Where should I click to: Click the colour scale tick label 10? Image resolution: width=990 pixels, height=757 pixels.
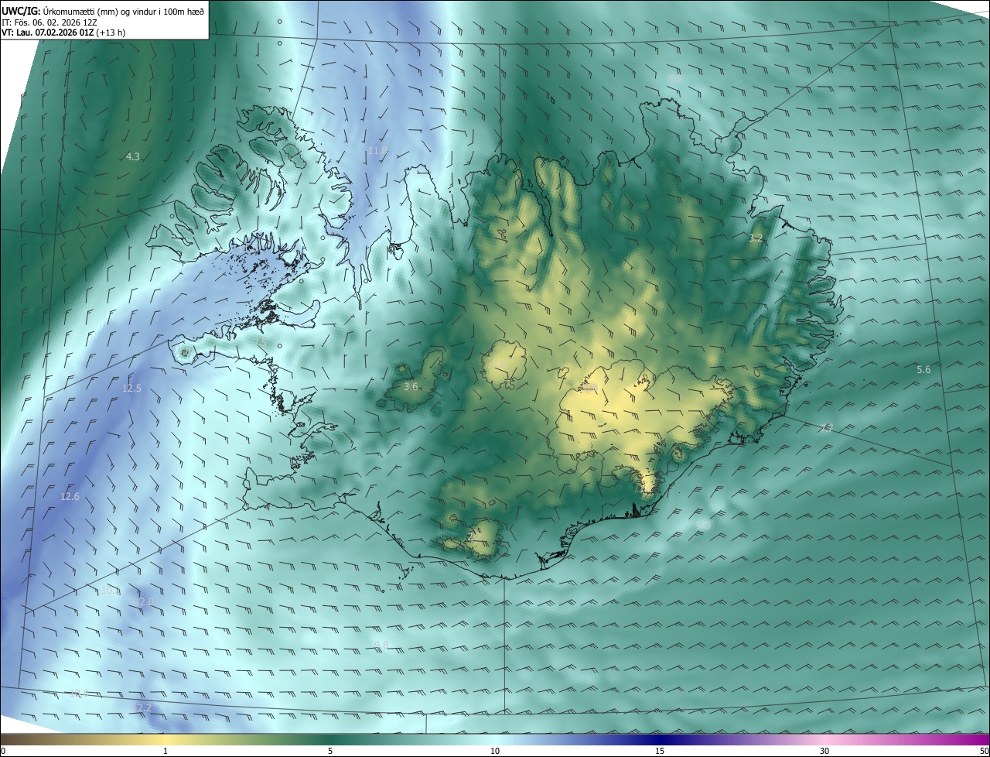495,751
